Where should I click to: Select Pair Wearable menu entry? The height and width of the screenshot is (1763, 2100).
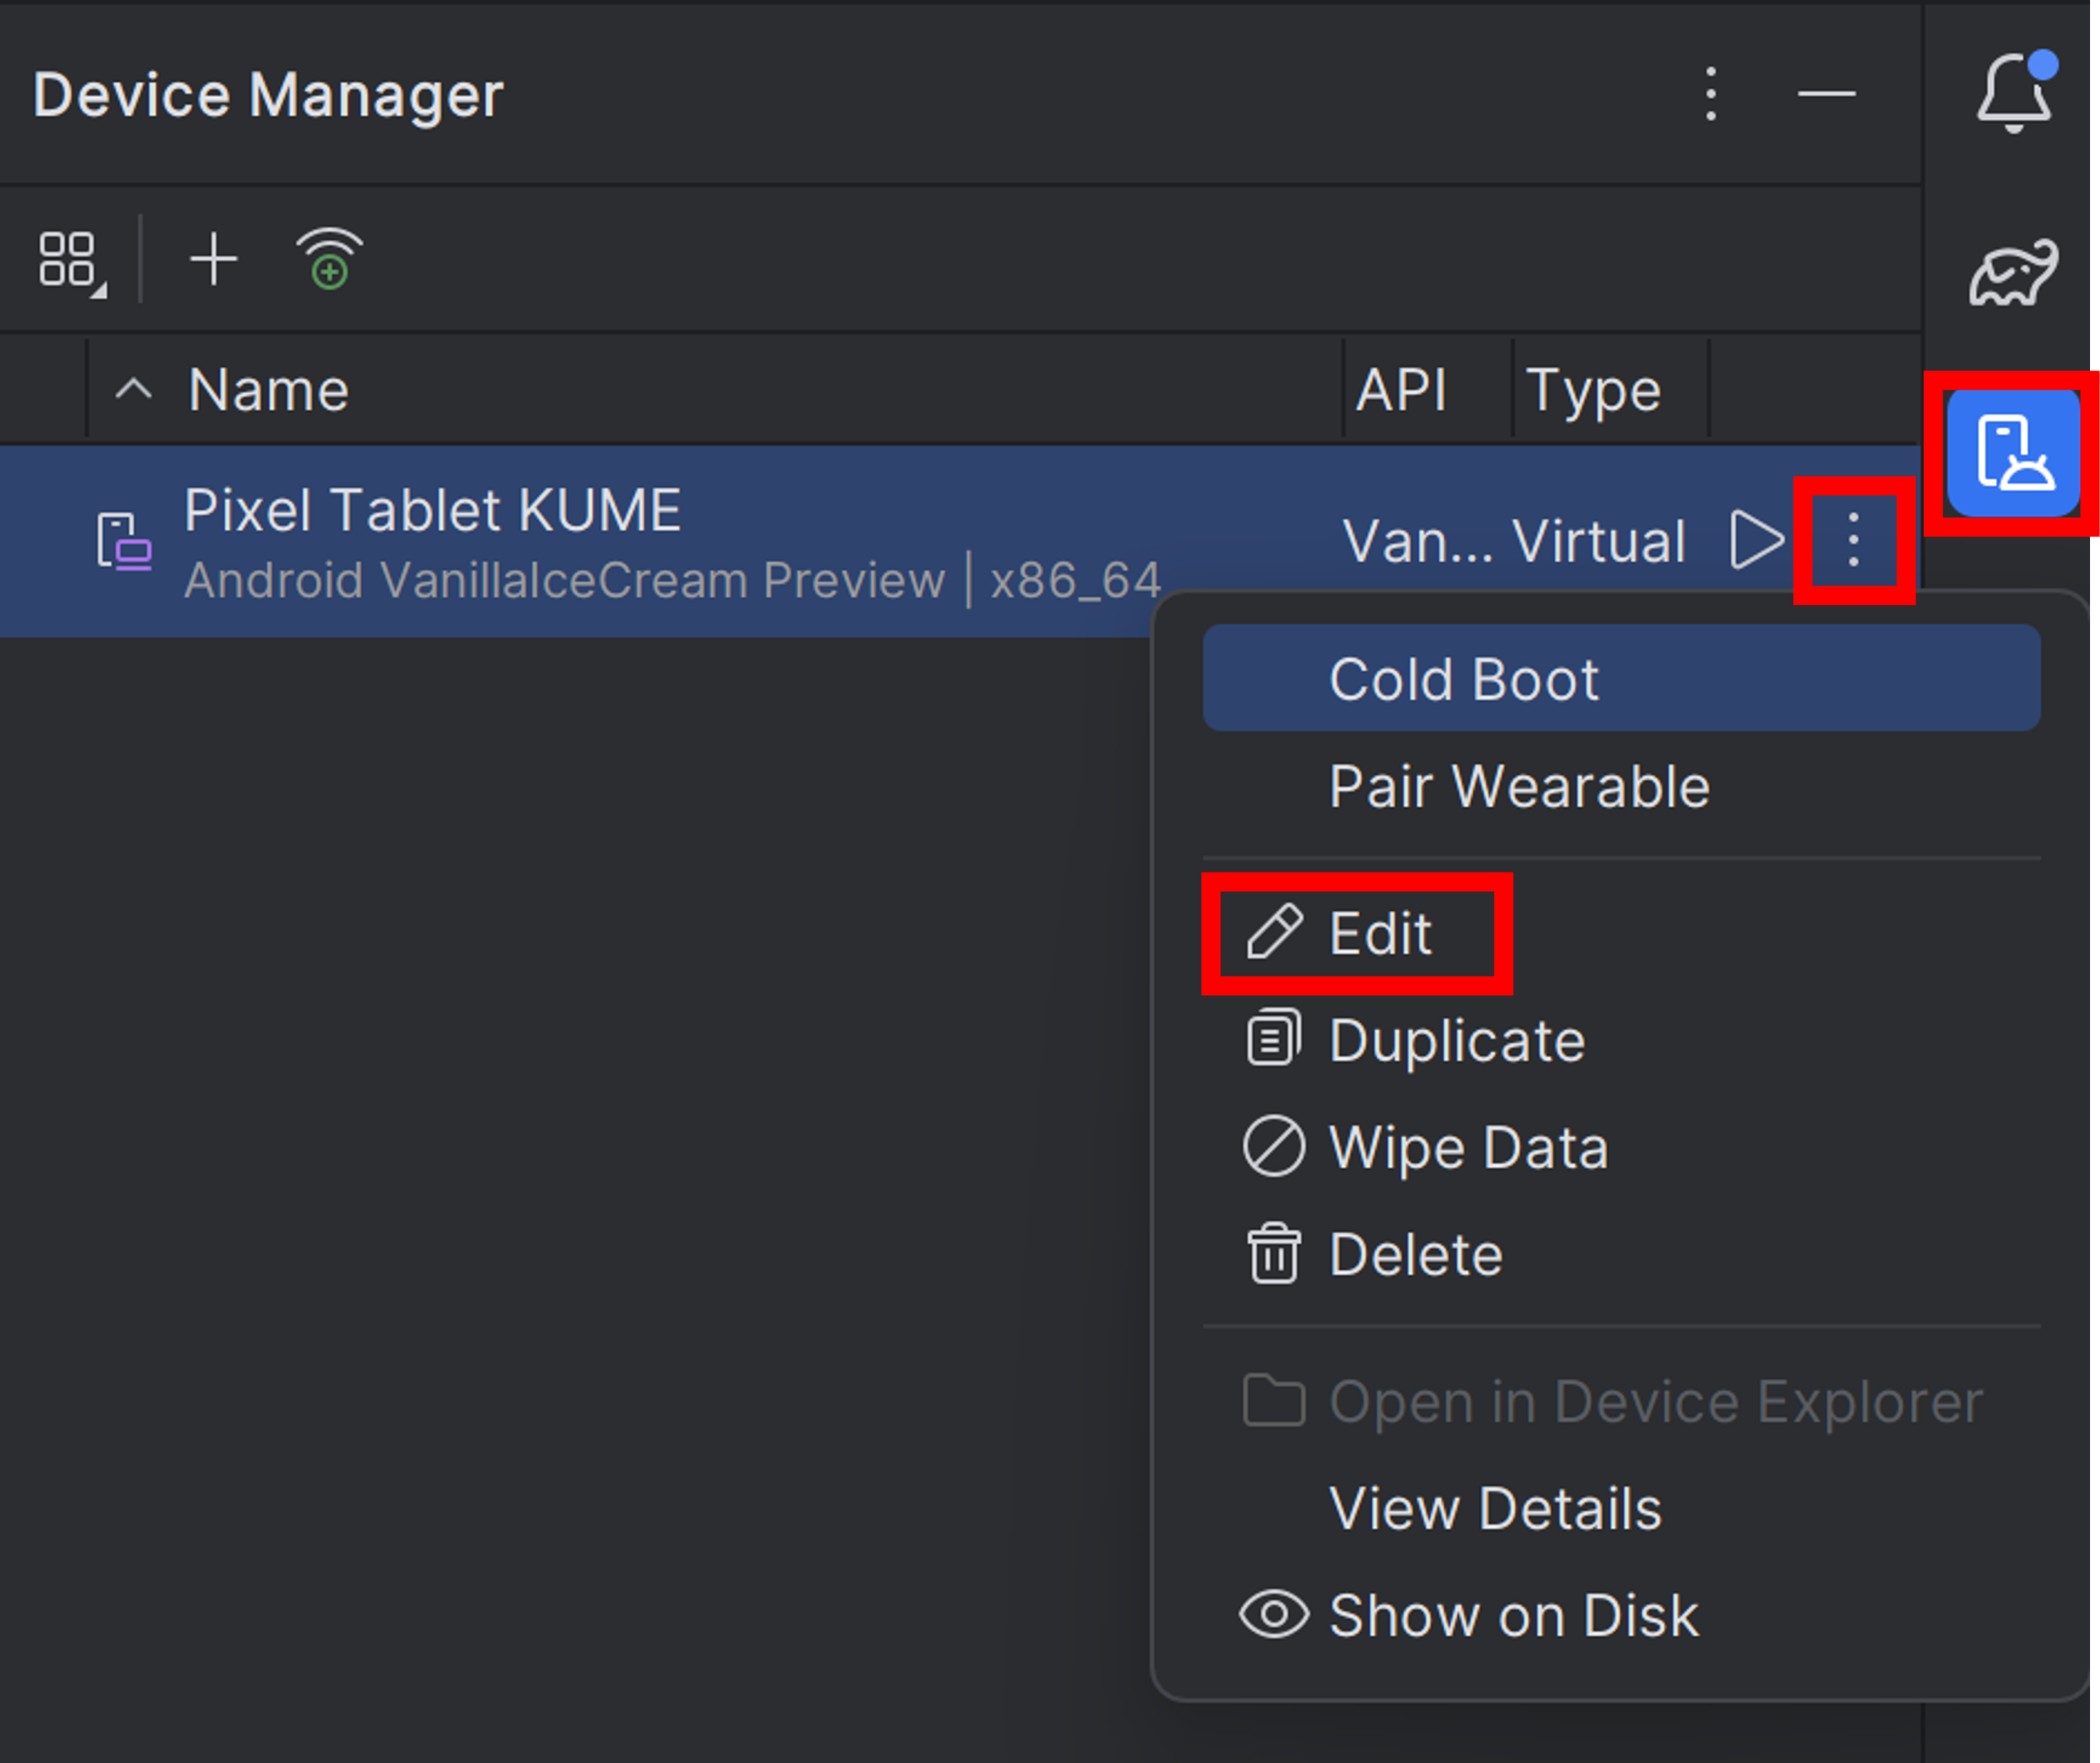1621,786
